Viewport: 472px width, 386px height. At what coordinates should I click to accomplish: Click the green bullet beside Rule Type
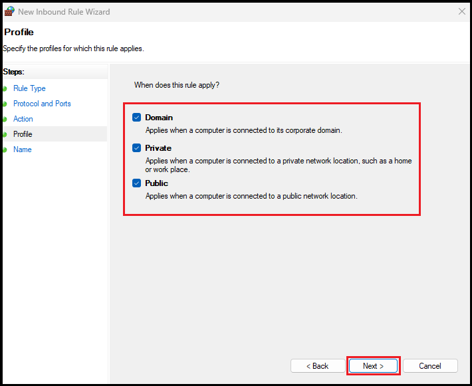[5, 88]
